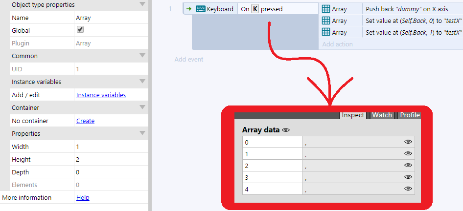Toggle the eye icon next to Array data heading
The image size is (463, 211).
(x=286, y=130)
